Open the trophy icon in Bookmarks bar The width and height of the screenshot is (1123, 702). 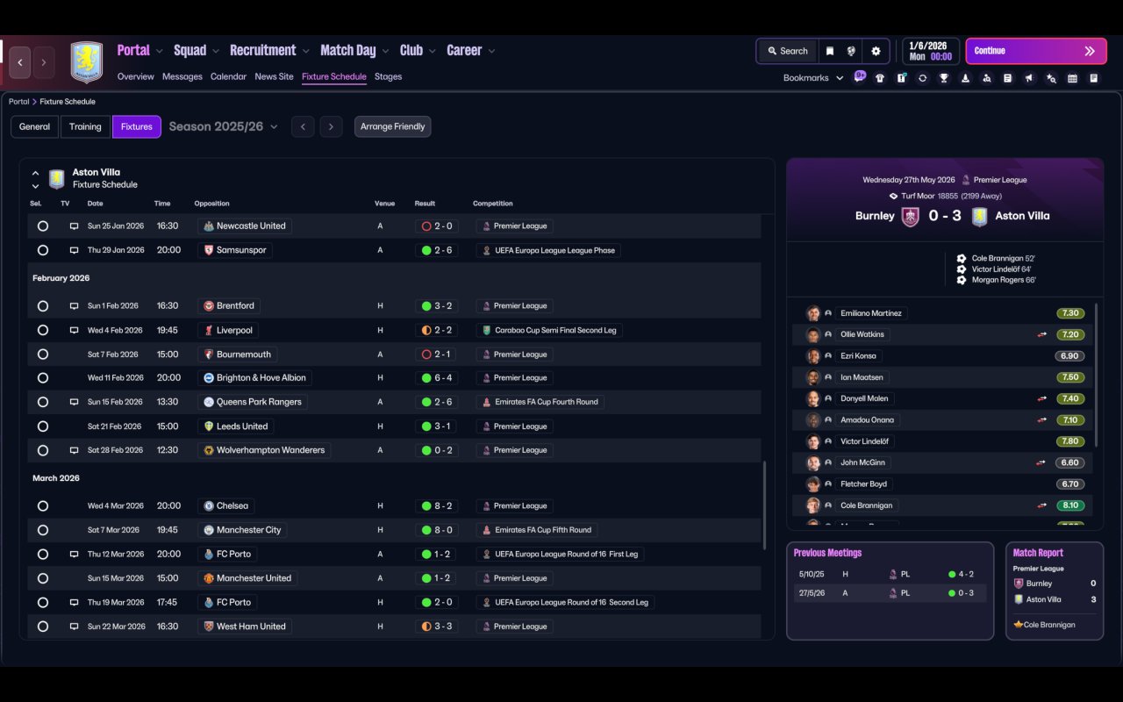(x=944, y=78)
